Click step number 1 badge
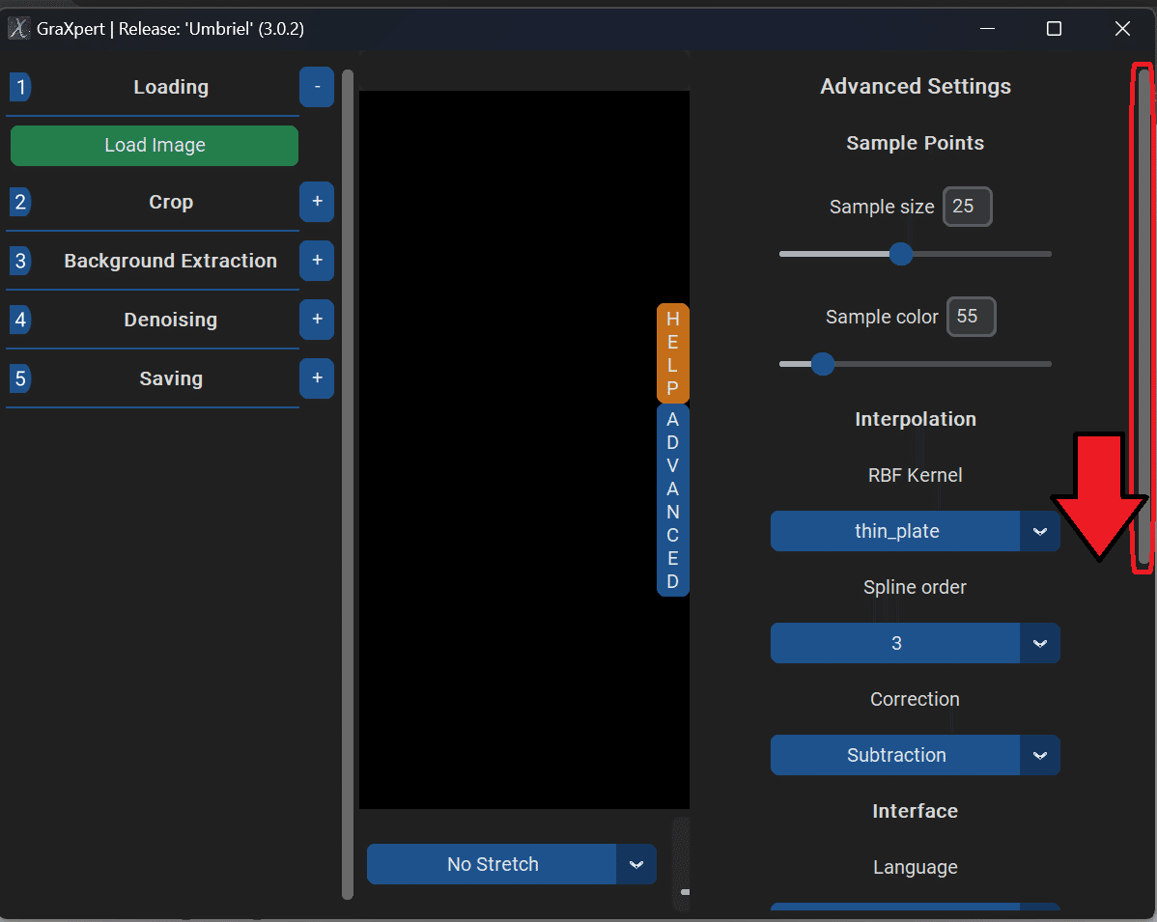This screenshot has height=922, width=1157. pyautogui.click(x=20, y=87)
